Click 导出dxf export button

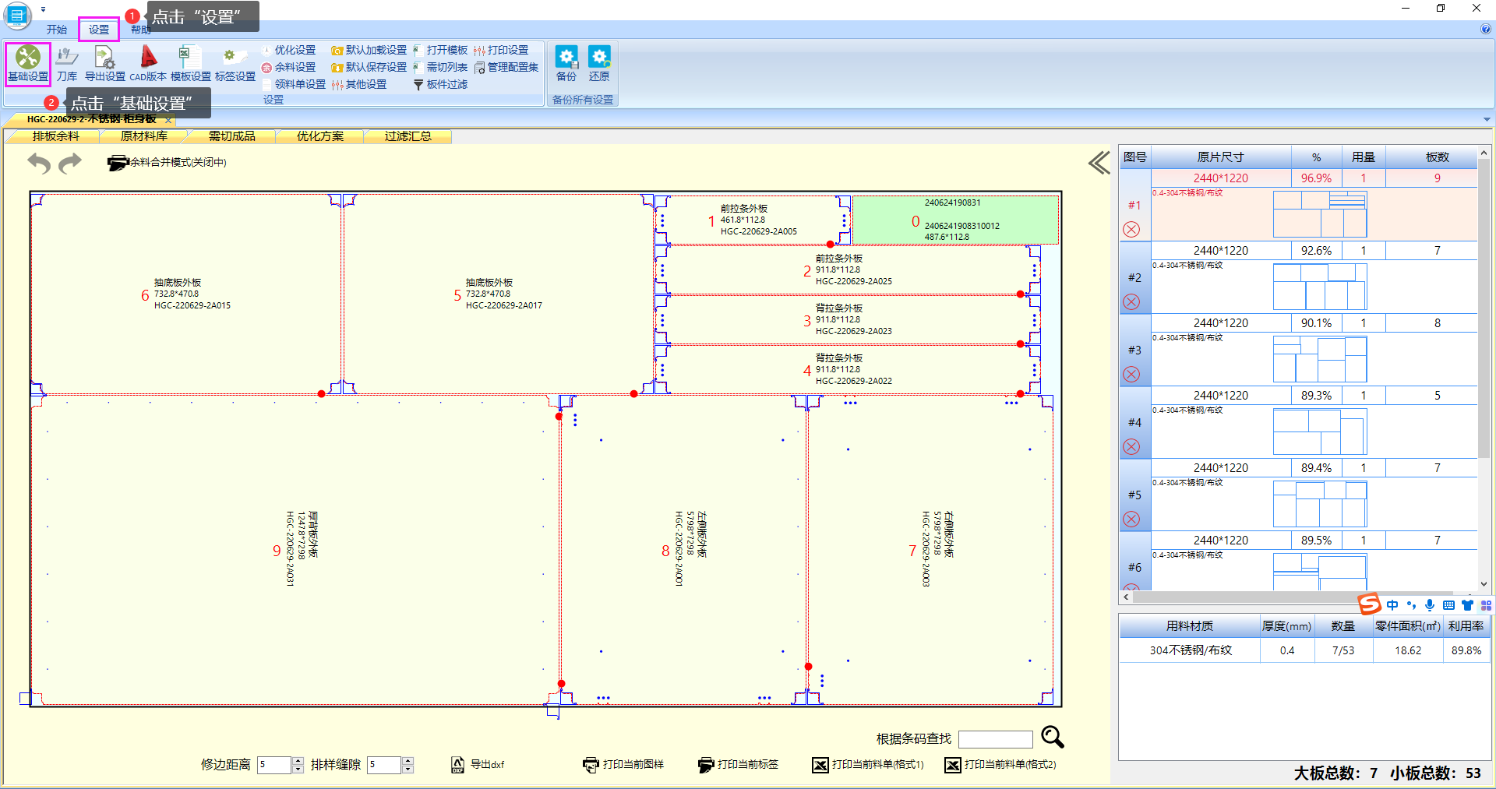(x=478, y=765)
